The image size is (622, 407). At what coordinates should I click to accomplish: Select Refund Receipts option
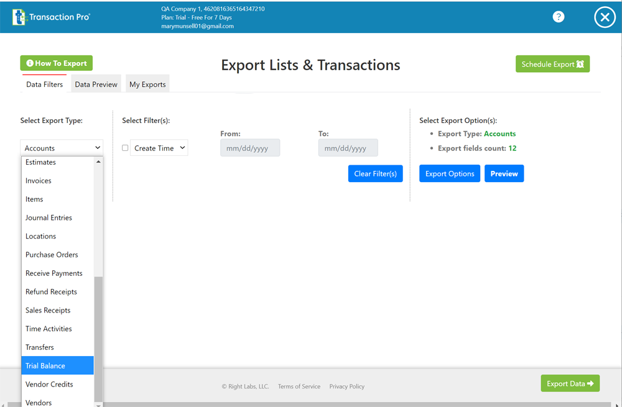coord(57,291)
